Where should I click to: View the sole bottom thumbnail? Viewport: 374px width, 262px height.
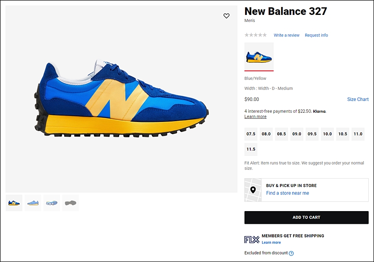pyautogui.click(x=70, y=203)
